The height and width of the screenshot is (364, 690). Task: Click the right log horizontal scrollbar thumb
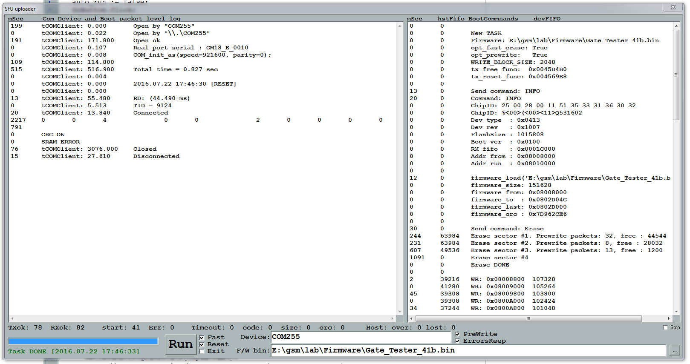coord(528,318)
